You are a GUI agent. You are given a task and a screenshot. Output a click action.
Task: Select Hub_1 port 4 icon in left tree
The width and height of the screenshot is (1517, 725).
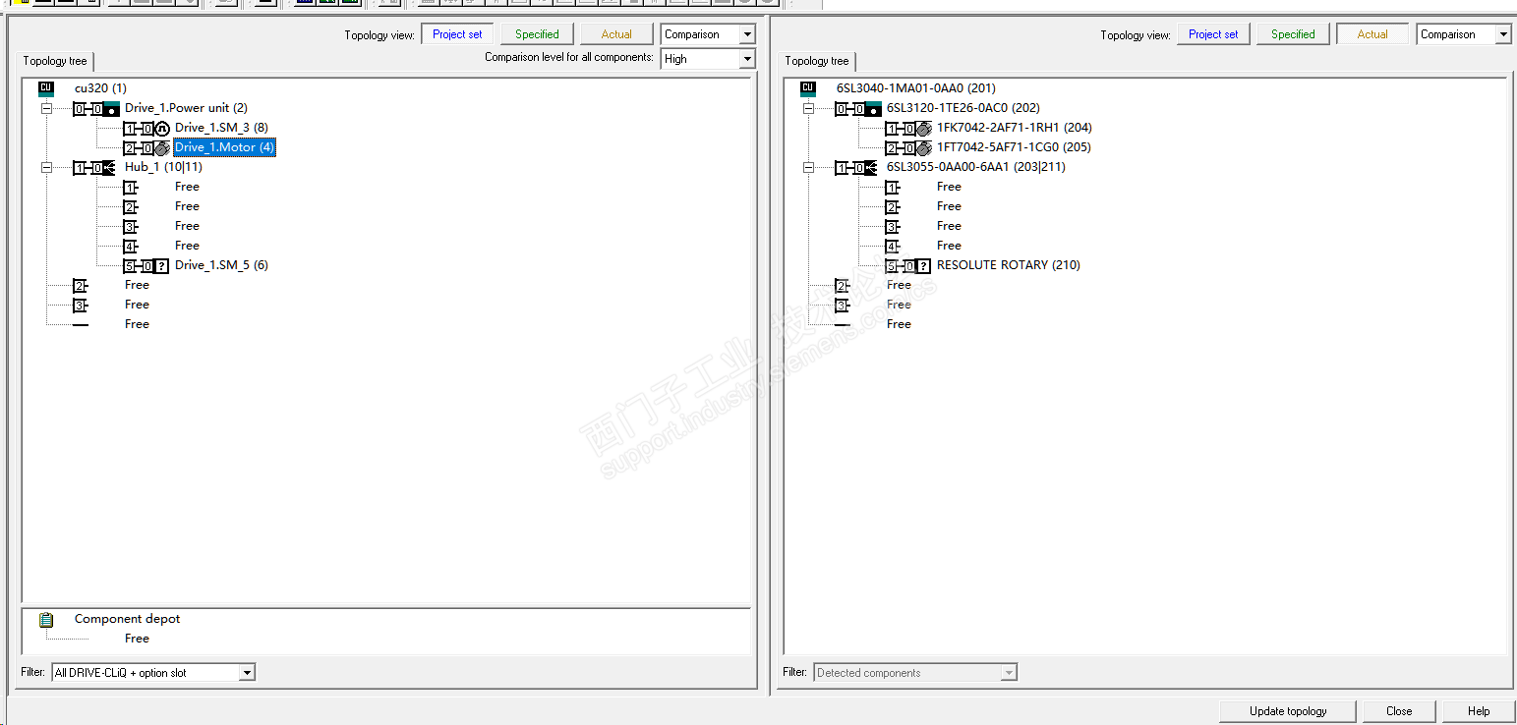130,246
